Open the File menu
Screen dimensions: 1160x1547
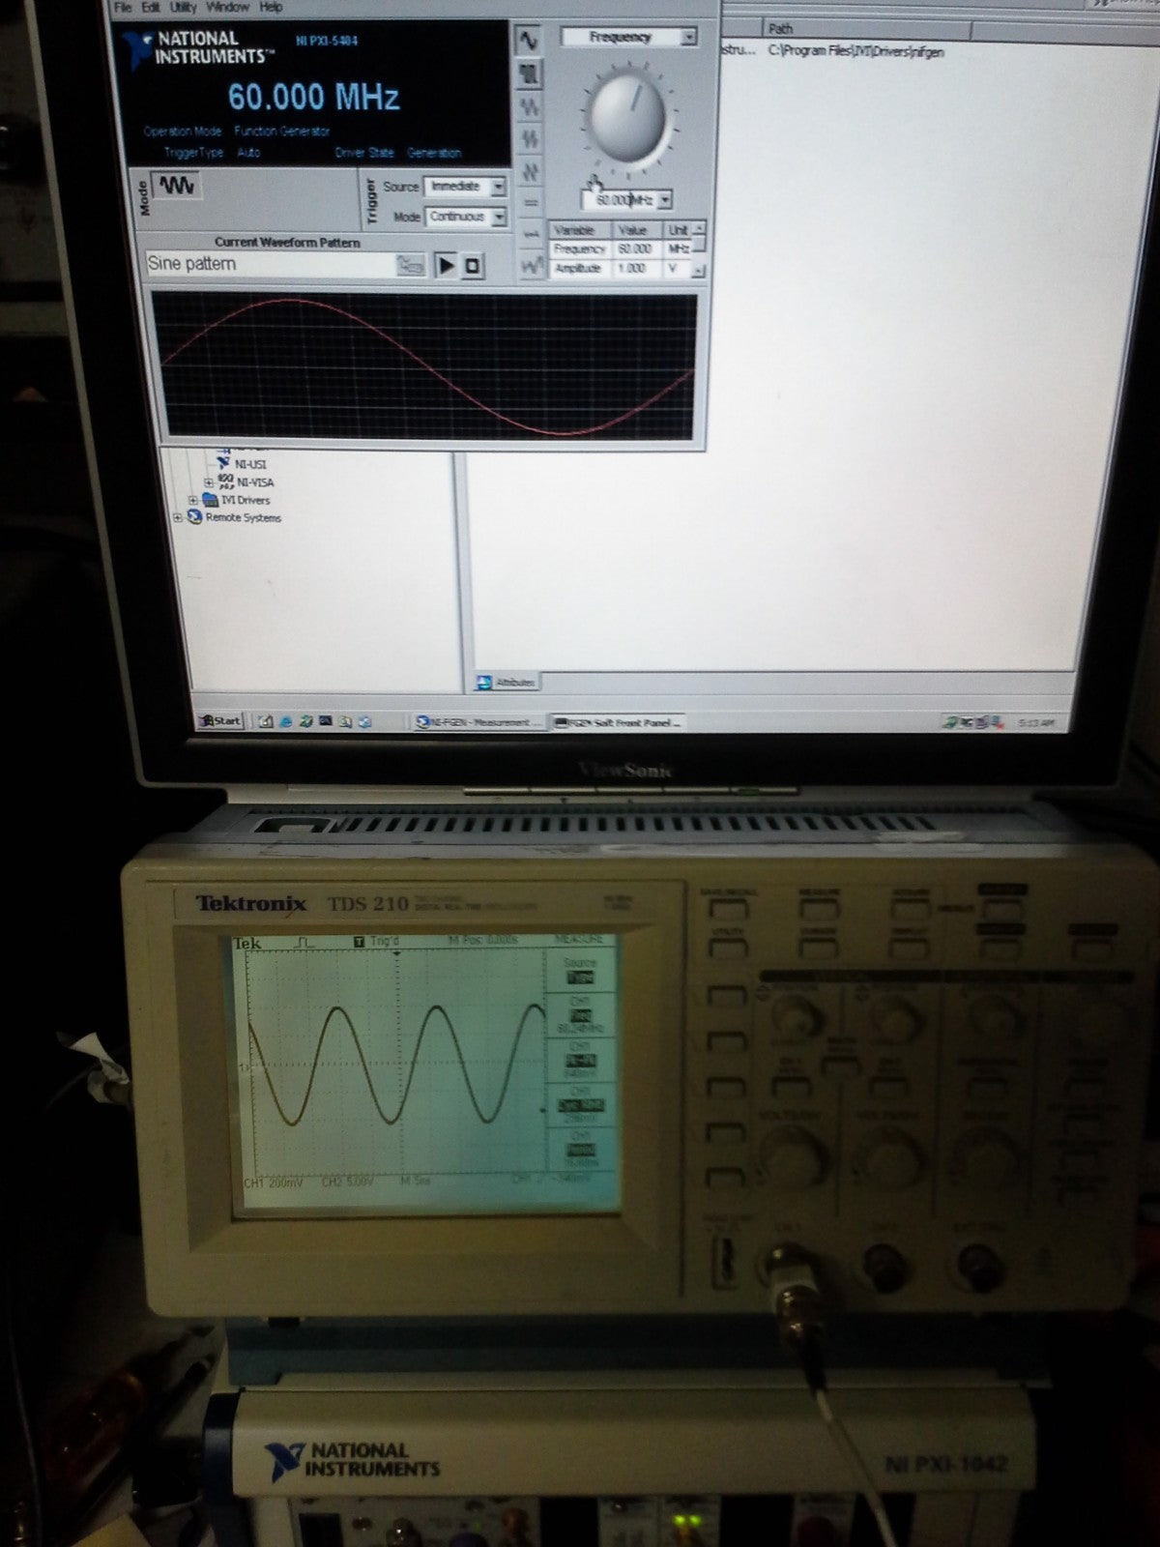point(123,7)
